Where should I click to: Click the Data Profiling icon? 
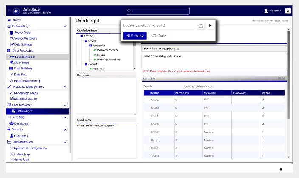tap(11, 68)
